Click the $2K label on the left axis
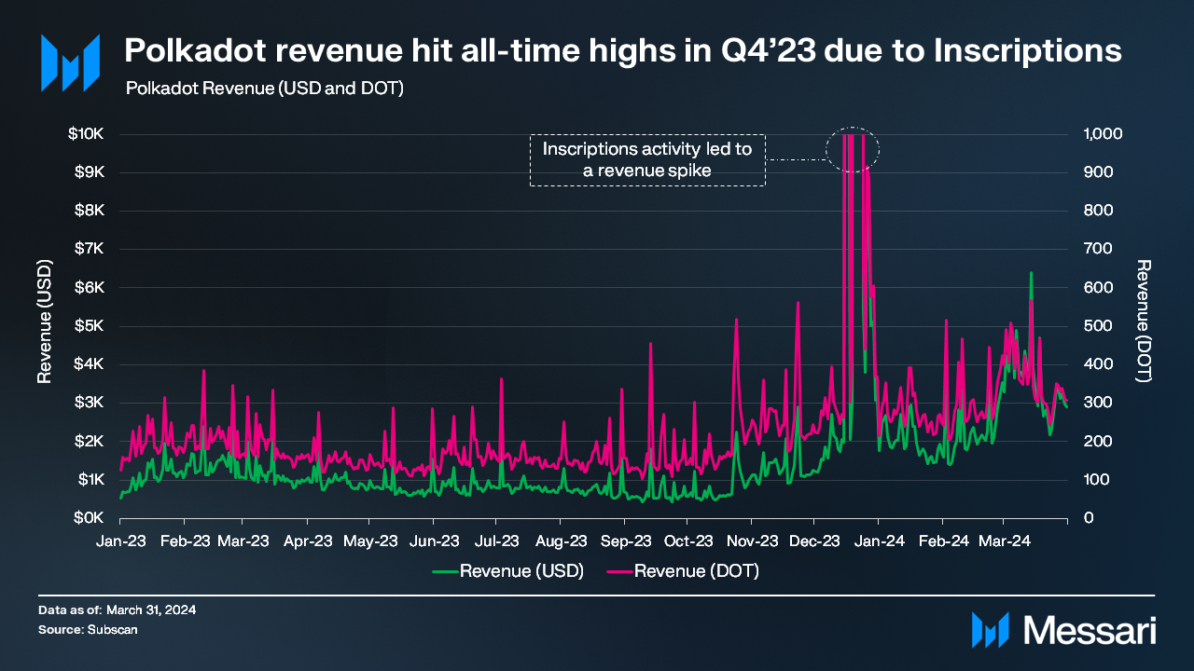The height and width of the screenshot is (671, 1194). [x=88, y=441]
